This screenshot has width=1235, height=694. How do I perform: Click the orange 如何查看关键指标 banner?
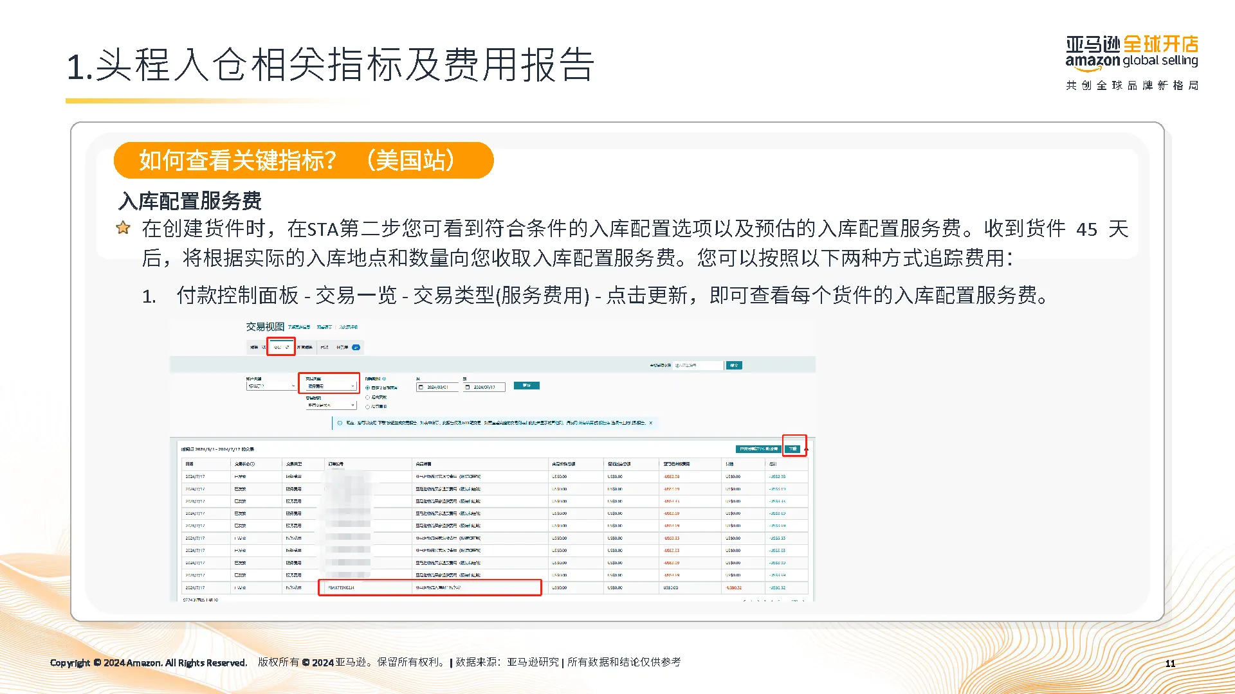point(304,160)
